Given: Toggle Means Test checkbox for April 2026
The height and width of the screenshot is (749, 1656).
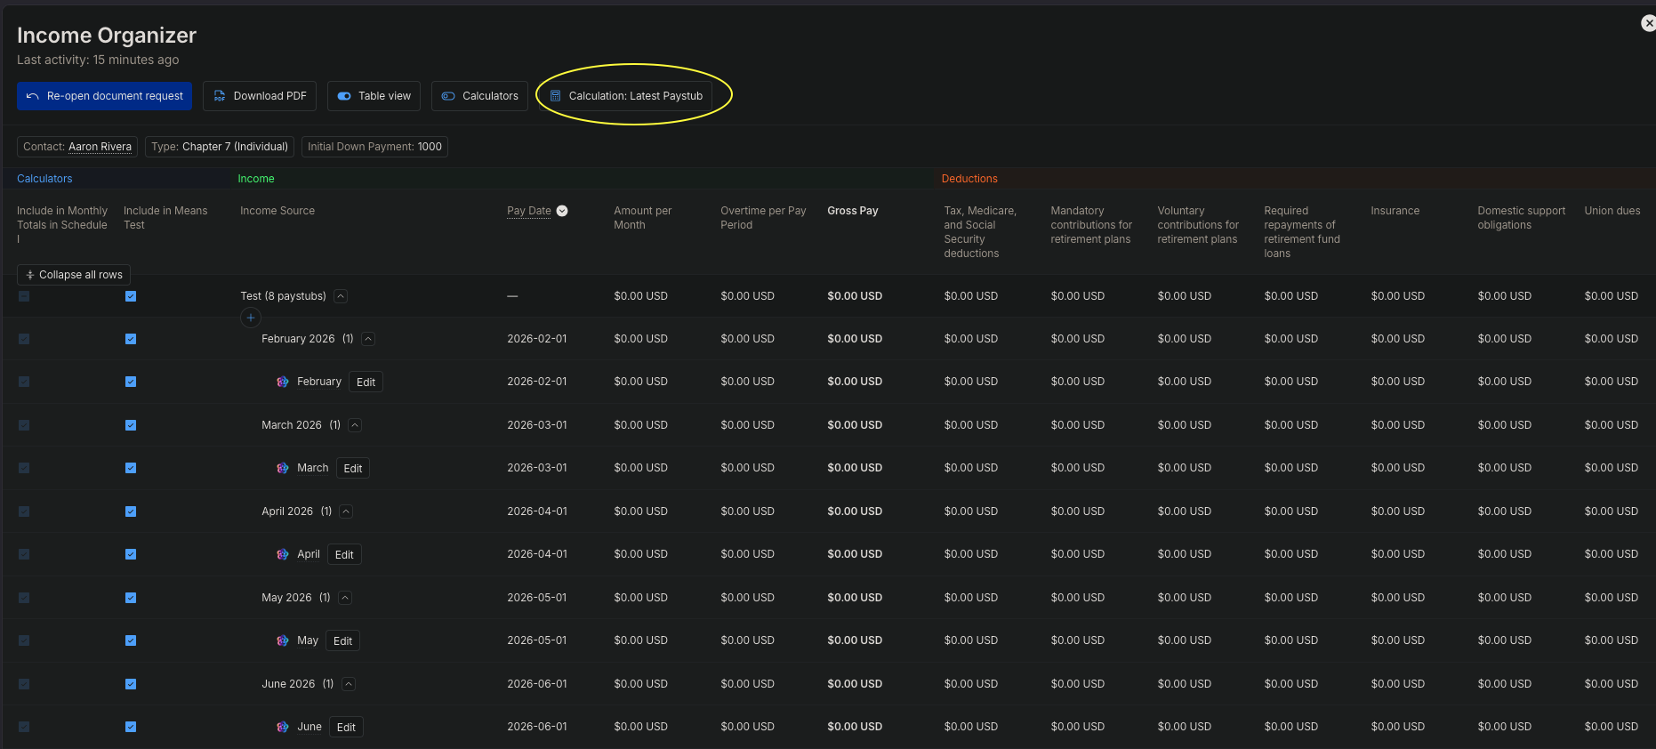Looking at the screenshot, I should [131, 511].
